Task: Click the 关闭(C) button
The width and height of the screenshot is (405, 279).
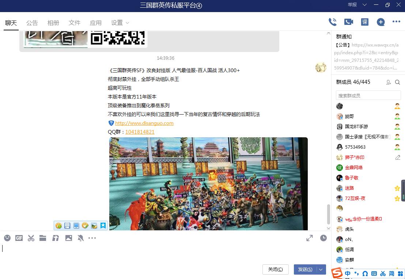Action: click(x=275, y=269)
